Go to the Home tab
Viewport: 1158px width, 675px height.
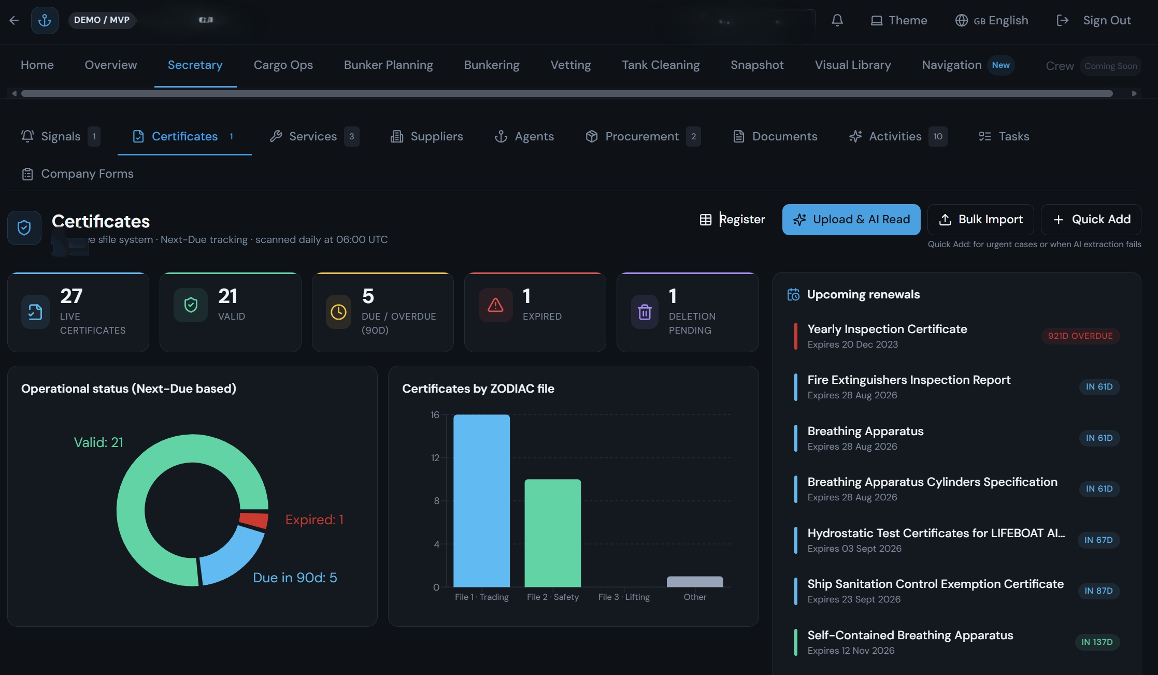(37, 65)
